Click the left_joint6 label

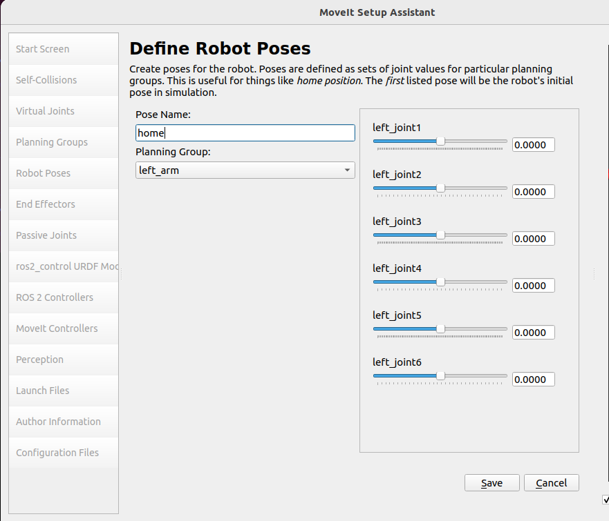point(397,362)
